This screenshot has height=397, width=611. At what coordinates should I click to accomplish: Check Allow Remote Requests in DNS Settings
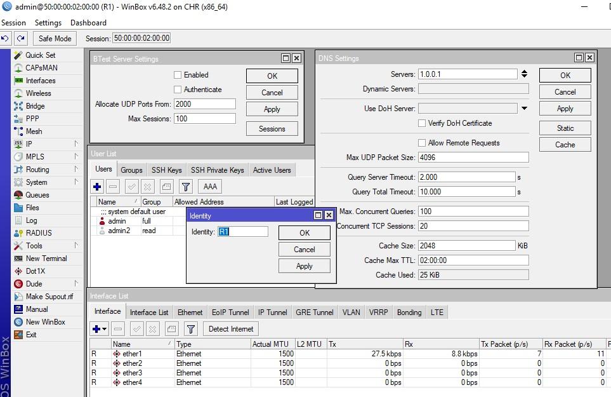(x=422, y=143)
